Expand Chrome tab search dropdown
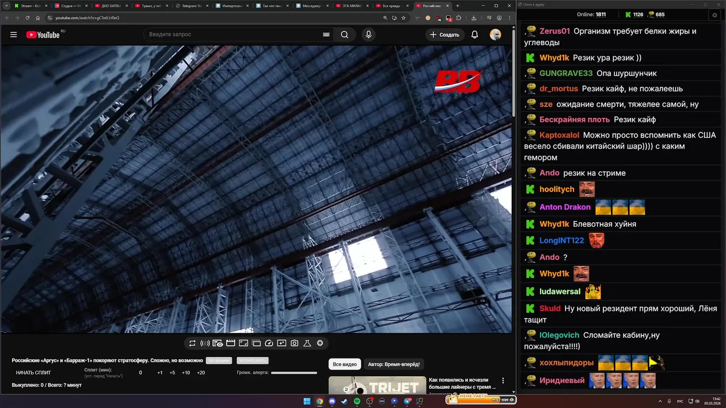Screen dimensions: 726x408 coord(6,6)
